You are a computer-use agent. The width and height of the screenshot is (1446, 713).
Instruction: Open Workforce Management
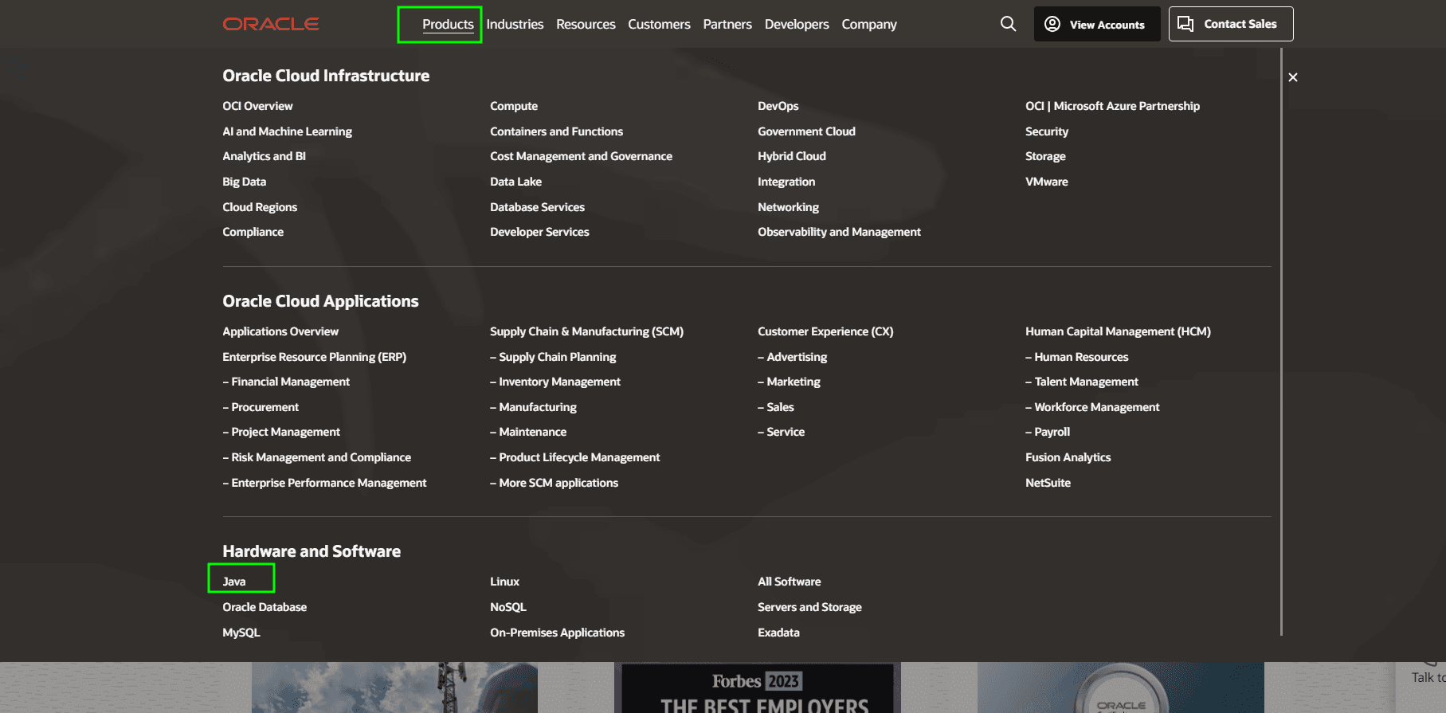pyautogui.click(x=1092, y=407)
